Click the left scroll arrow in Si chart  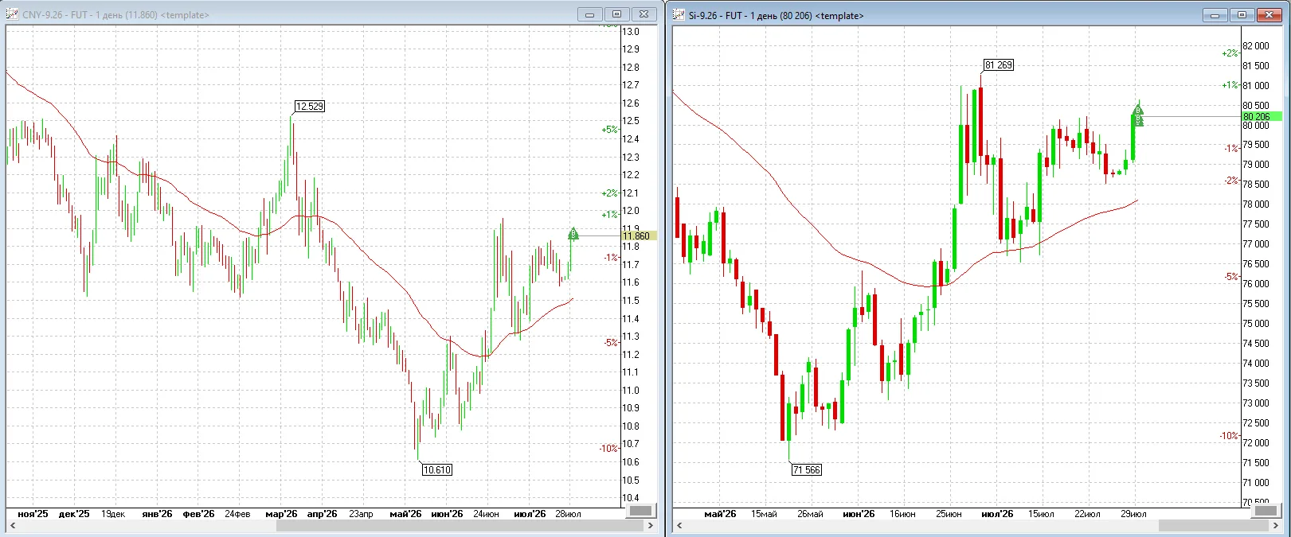[679, 526]
